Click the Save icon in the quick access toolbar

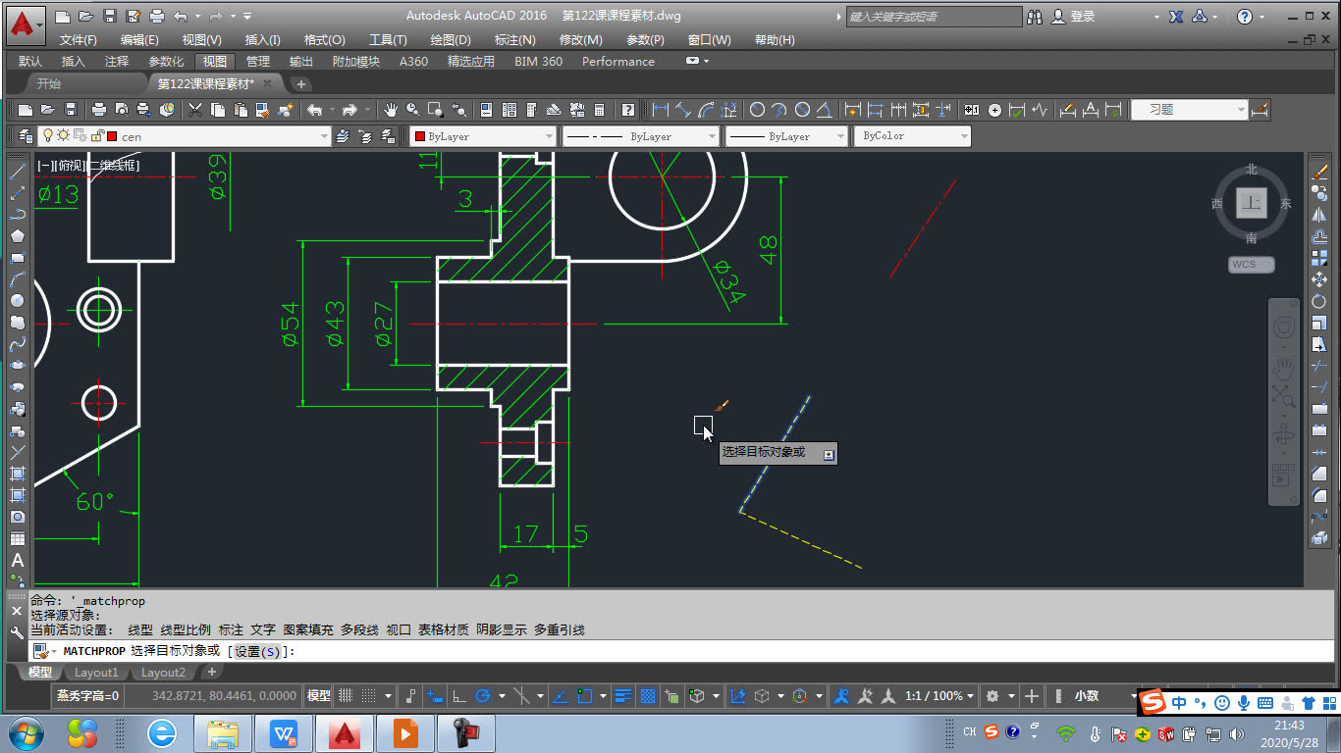click(110, 17)
